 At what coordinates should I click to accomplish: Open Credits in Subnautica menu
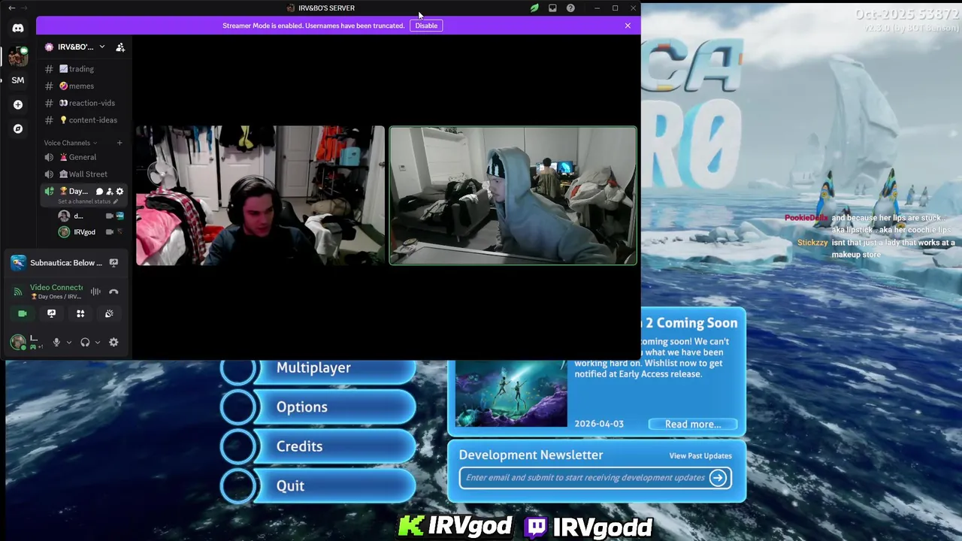pos(319,446)
